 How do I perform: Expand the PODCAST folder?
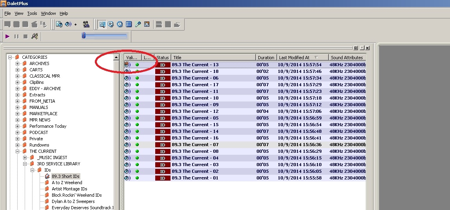tap(18, 132)
